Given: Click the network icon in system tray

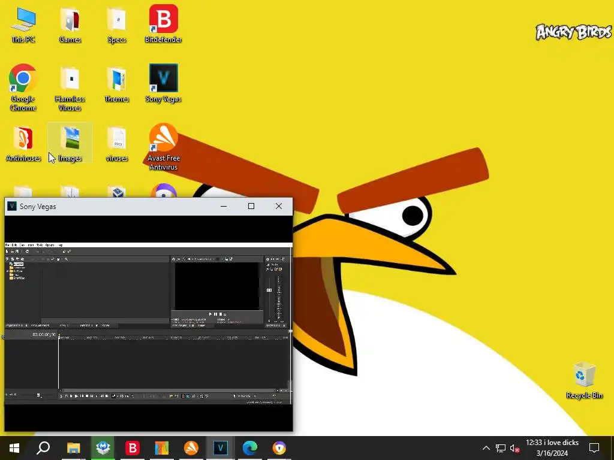Looking at the screenshot, I should (x=501, y=448).
